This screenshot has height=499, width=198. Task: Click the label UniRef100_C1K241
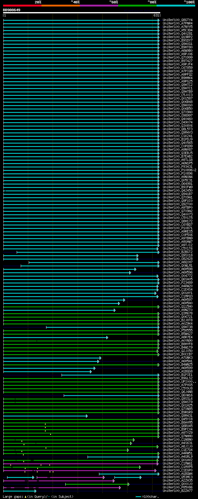178,136
